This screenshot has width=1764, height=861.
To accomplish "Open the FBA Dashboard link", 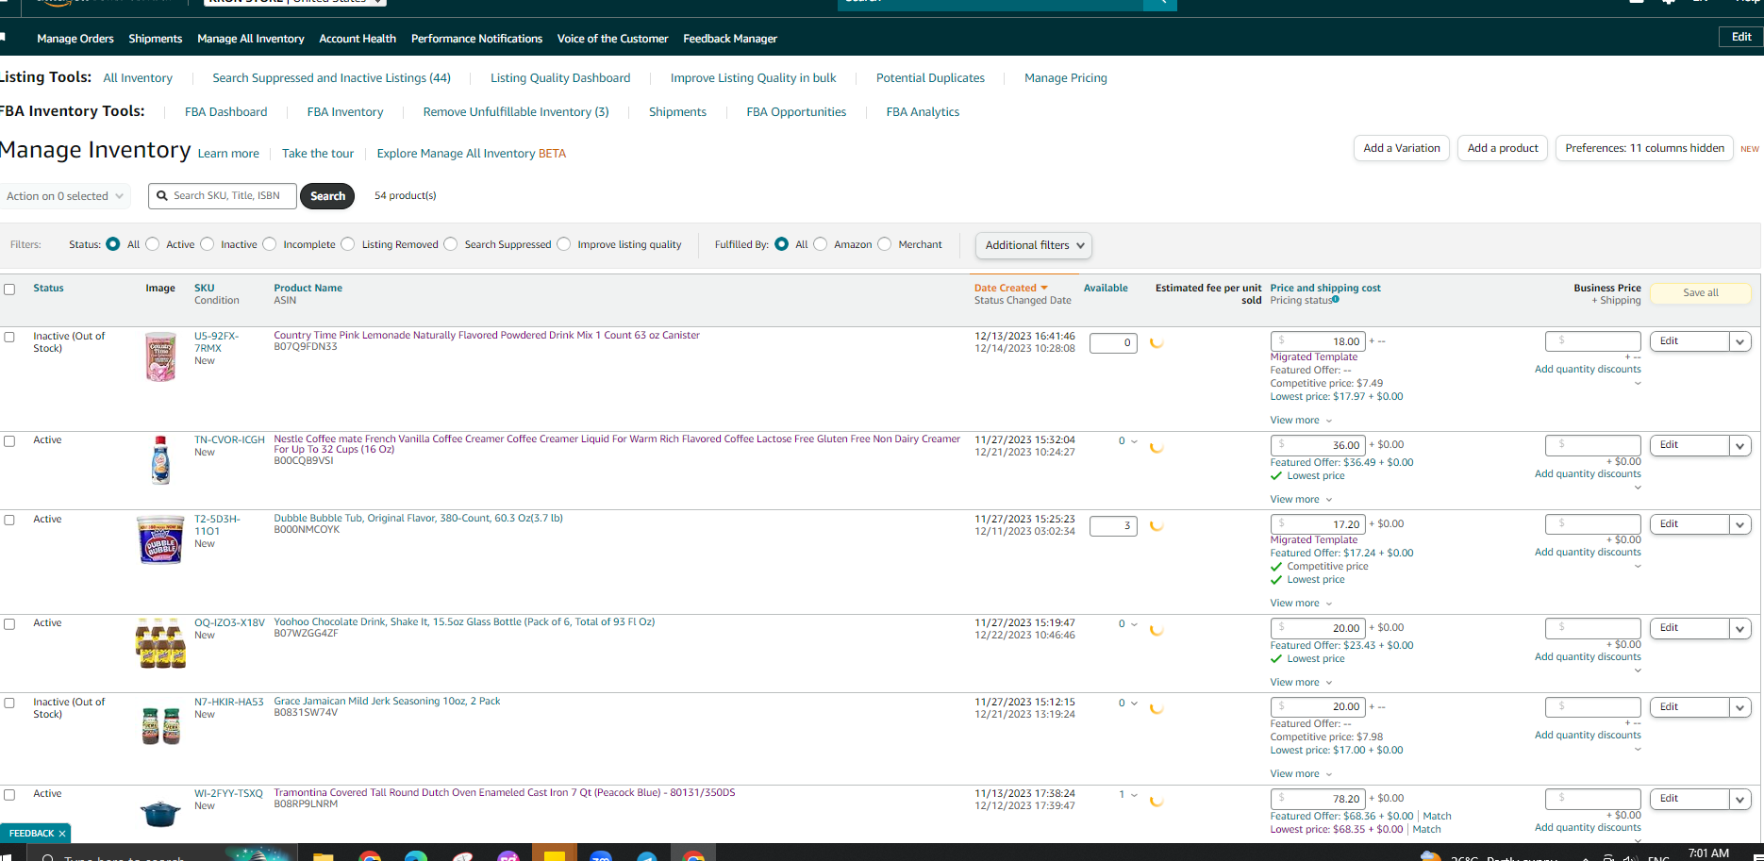I will 226,112.
